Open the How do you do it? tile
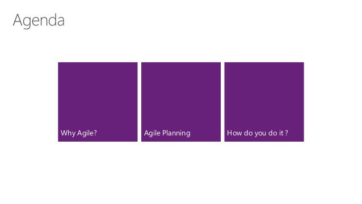Screen dimensions: 362x204 coord(264,102)
